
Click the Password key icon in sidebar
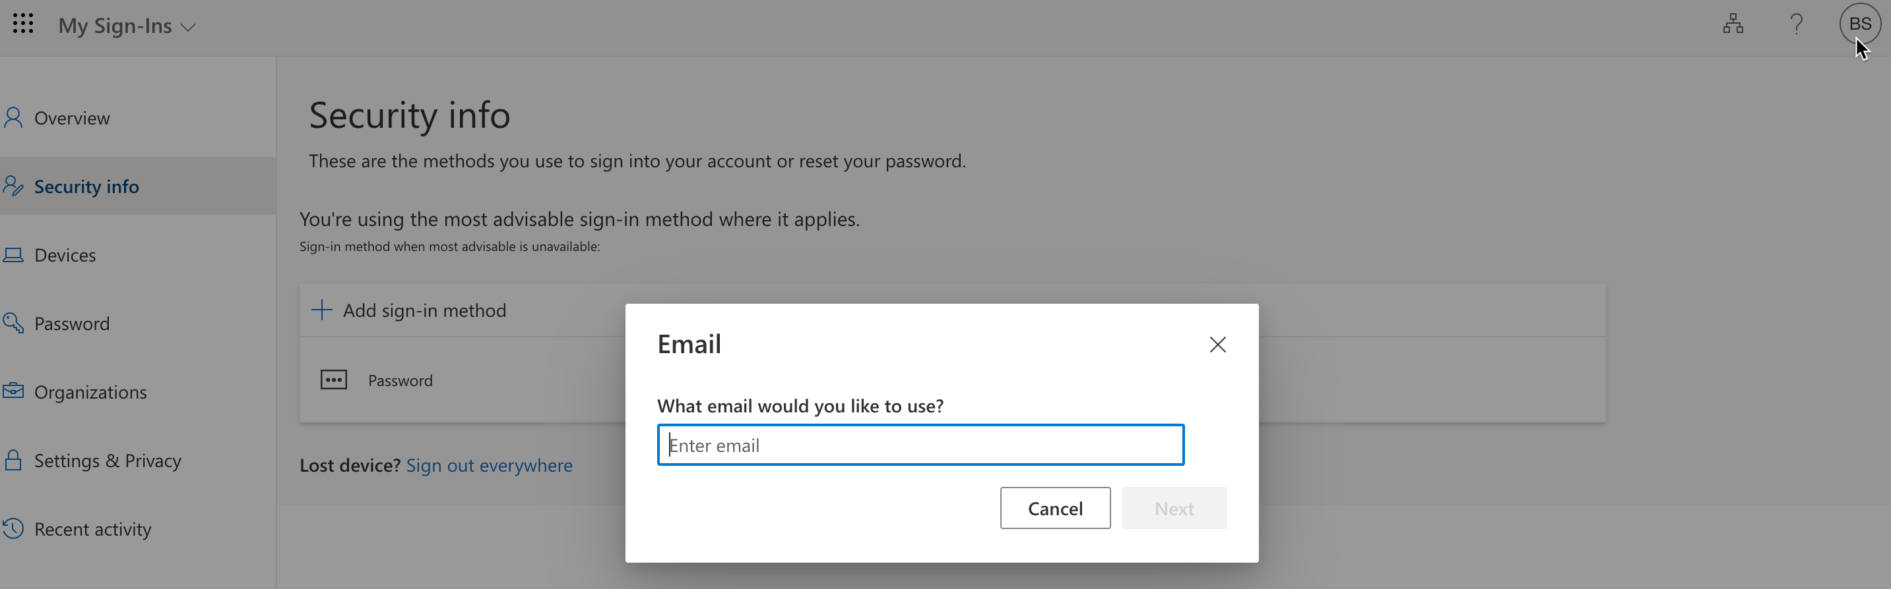coord(13,323)
